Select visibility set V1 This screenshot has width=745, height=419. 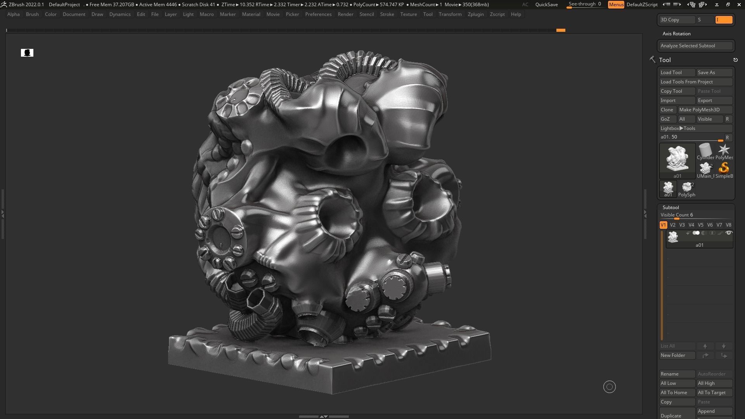[663, 225]
